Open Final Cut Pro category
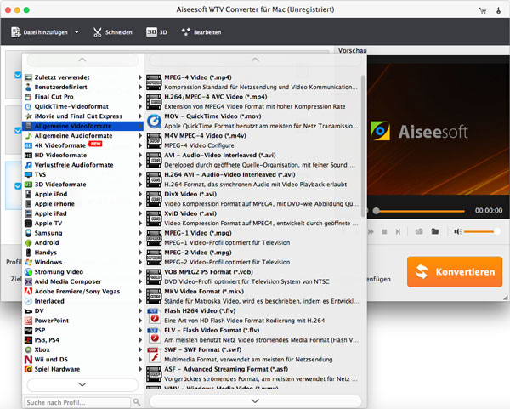This screenshot has height=409, width=510. click(83, 97)
